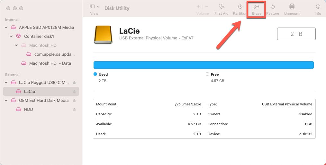Collapse OEM Ext Hard Disk Media
The image size is (326, 165).
point(6,100)
